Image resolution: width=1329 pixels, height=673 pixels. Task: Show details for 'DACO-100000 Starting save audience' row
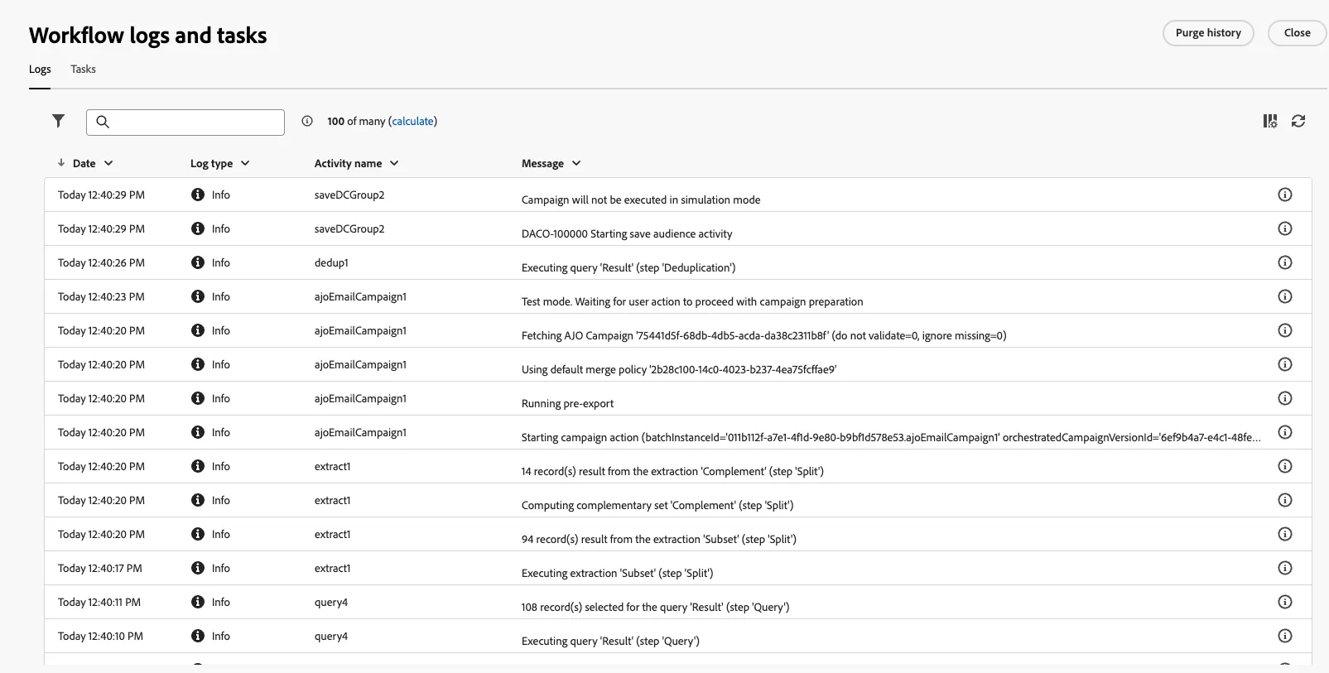click(1285, 228)
